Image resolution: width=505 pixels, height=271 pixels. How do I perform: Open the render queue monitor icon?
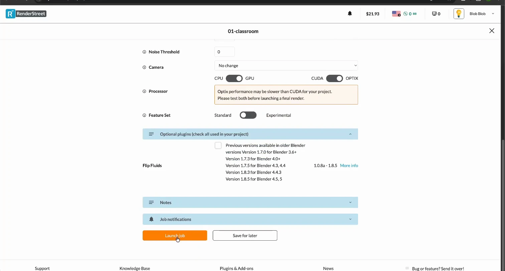pos(434,14)
